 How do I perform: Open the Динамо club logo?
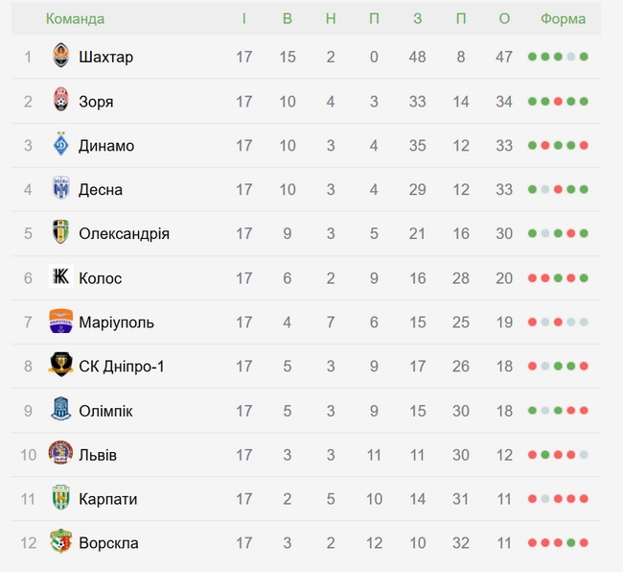tap(61, 145)
